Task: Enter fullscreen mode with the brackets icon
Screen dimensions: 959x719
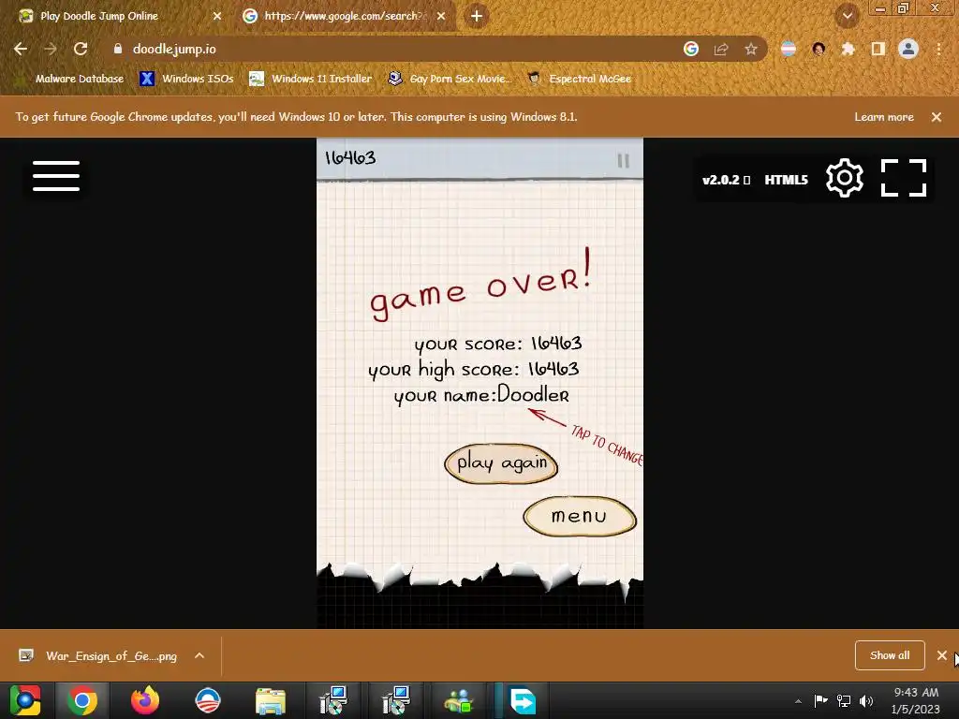Action: [x=904, y=178]
